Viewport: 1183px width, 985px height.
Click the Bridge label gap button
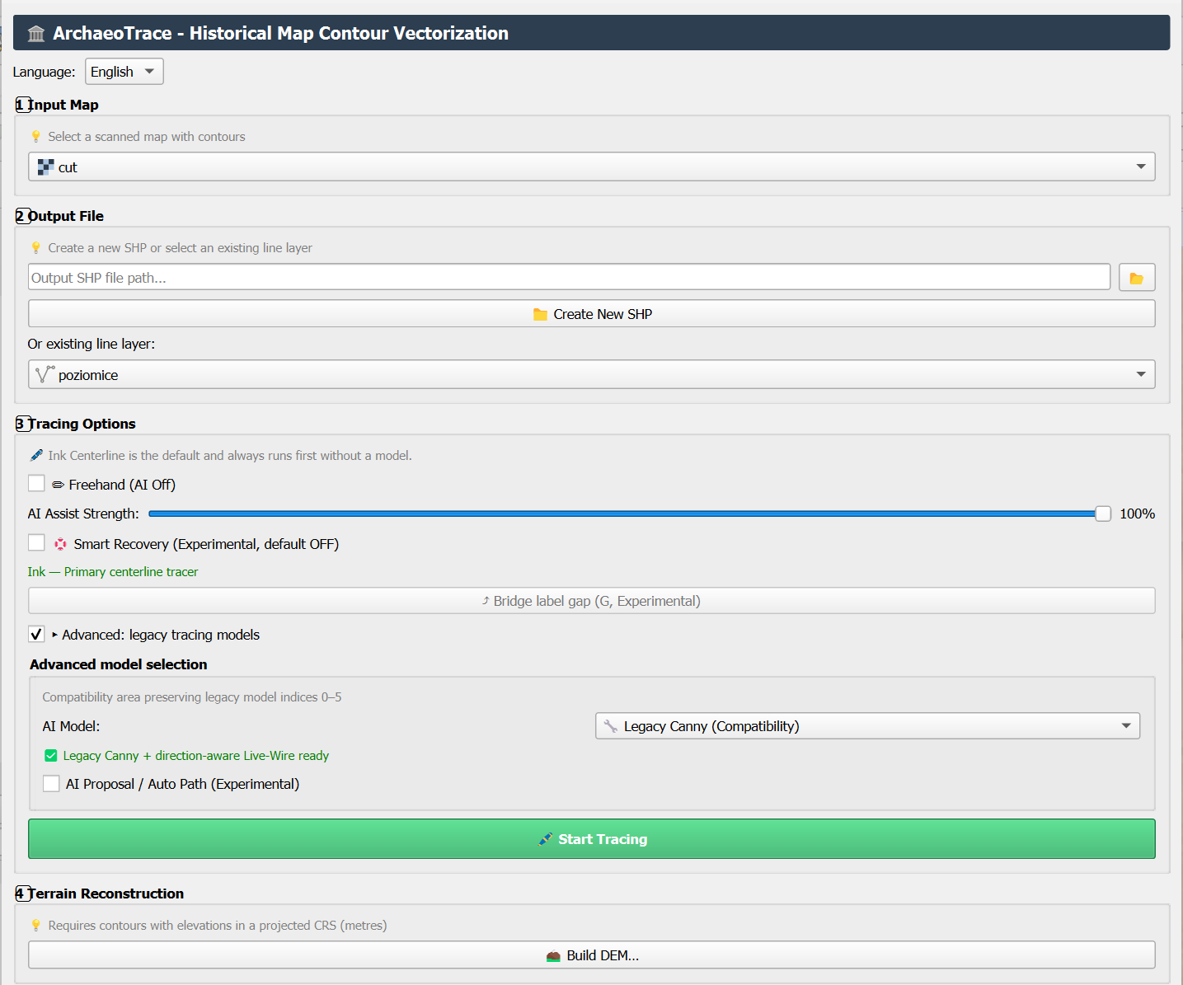click(591, 601)
